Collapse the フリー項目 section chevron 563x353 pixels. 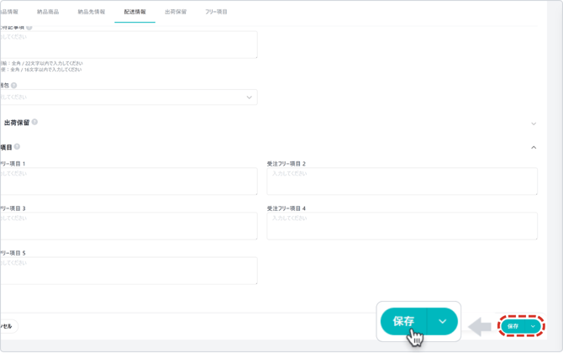(534, 148)
